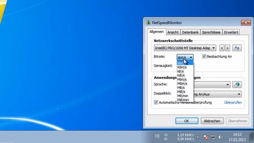
Task: Choose Mibit/s from the bitrate list
Action: [185, 84]
